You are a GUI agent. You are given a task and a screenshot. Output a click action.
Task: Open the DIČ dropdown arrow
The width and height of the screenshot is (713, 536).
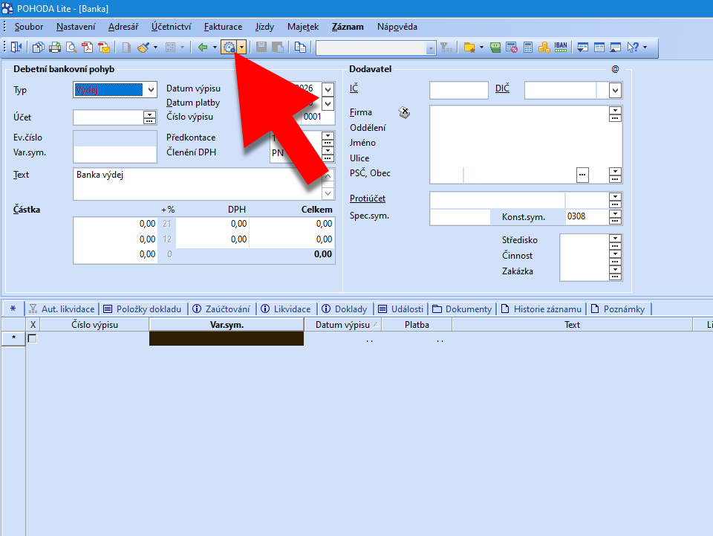coord(615,90)
